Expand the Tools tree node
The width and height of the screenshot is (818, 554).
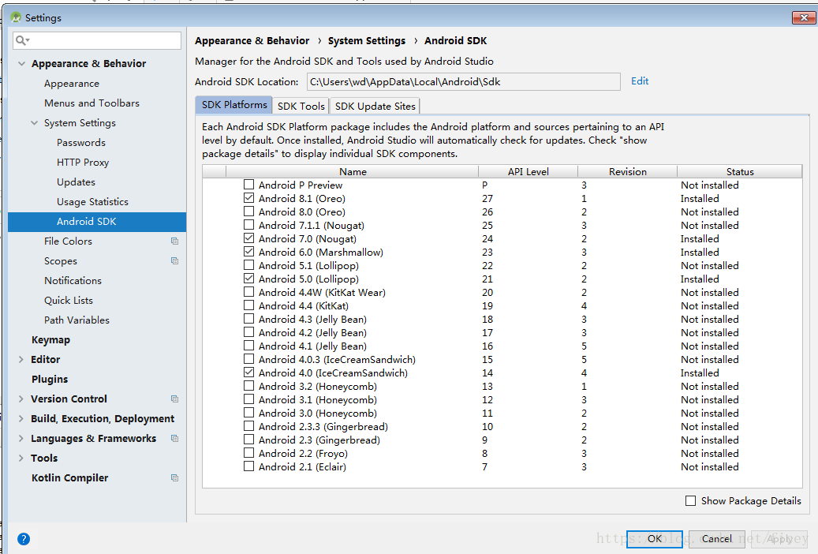(x=21, y=458)
